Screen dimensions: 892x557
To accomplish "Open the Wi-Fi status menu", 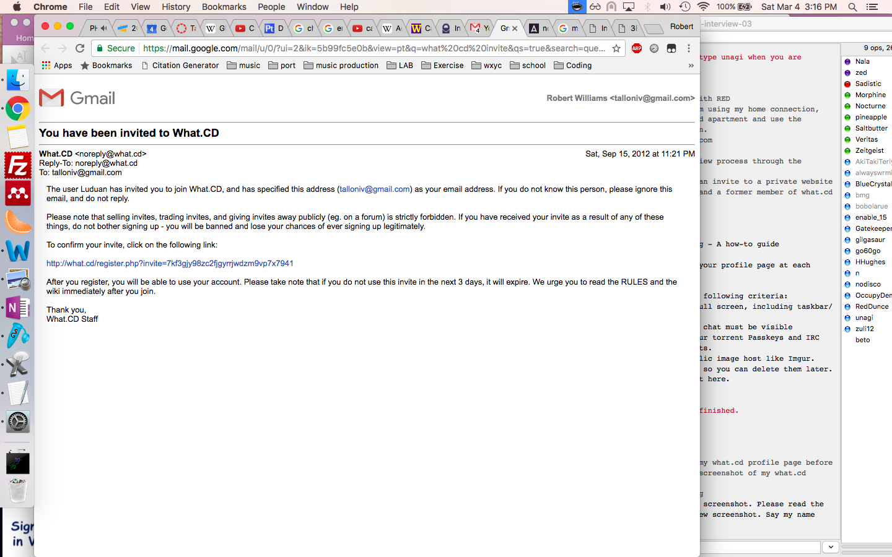I will click(x=703, y=7).
